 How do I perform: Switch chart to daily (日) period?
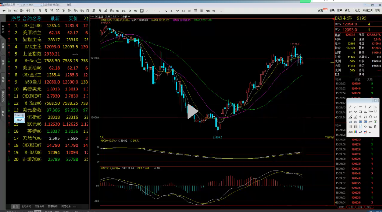click(87, 11)
